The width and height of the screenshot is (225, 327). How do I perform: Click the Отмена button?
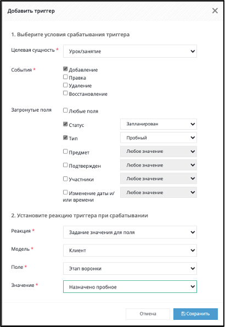148,314
